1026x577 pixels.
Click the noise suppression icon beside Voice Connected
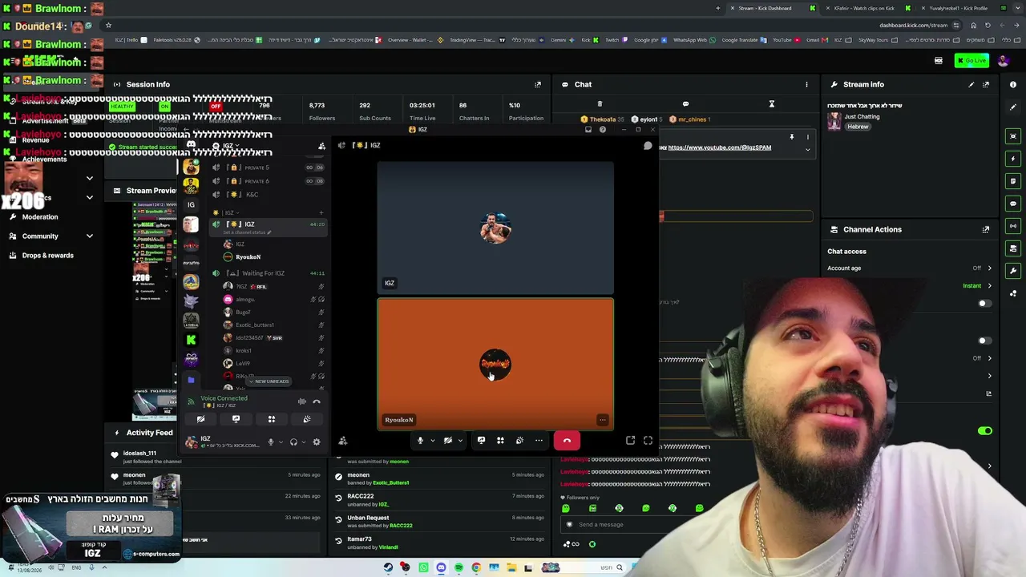click(x=302, y=401)
